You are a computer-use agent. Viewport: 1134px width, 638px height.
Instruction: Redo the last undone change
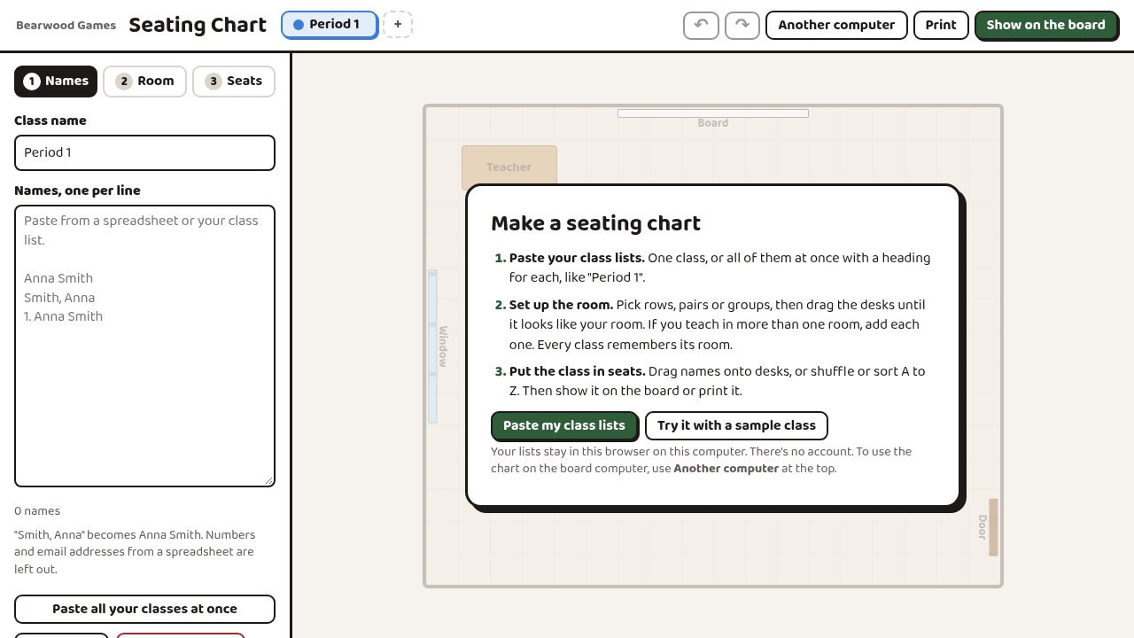(x=742, y=25)
